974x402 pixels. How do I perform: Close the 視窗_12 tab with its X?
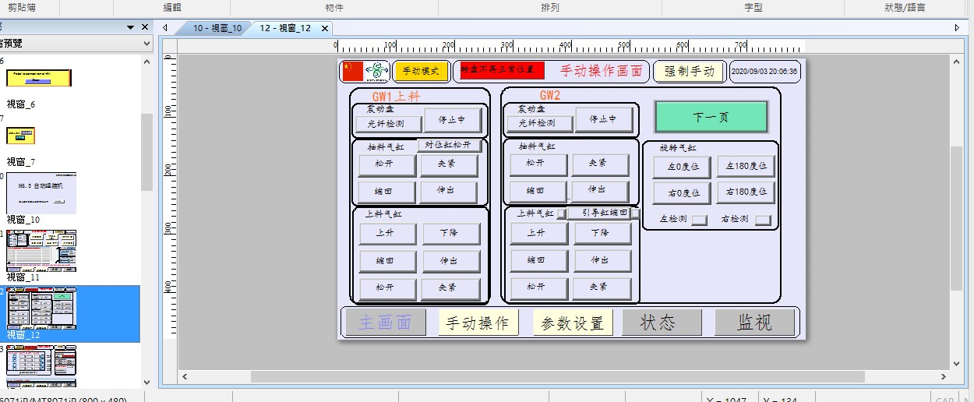(325, 28)
